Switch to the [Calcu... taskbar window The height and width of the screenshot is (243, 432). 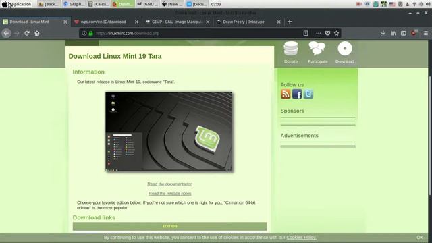click(99, 4)
